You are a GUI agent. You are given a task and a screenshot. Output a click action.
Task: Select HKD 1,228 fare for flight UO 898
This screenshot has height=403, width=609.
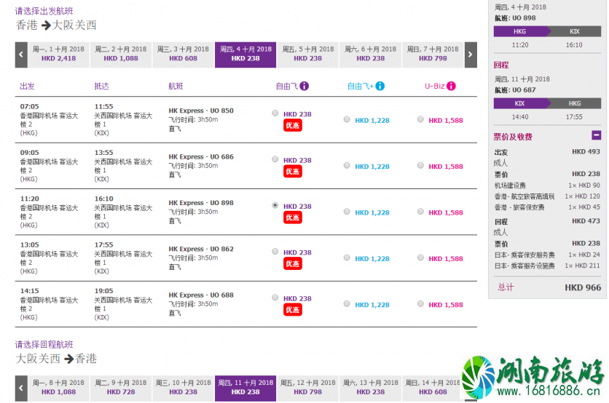347,212
